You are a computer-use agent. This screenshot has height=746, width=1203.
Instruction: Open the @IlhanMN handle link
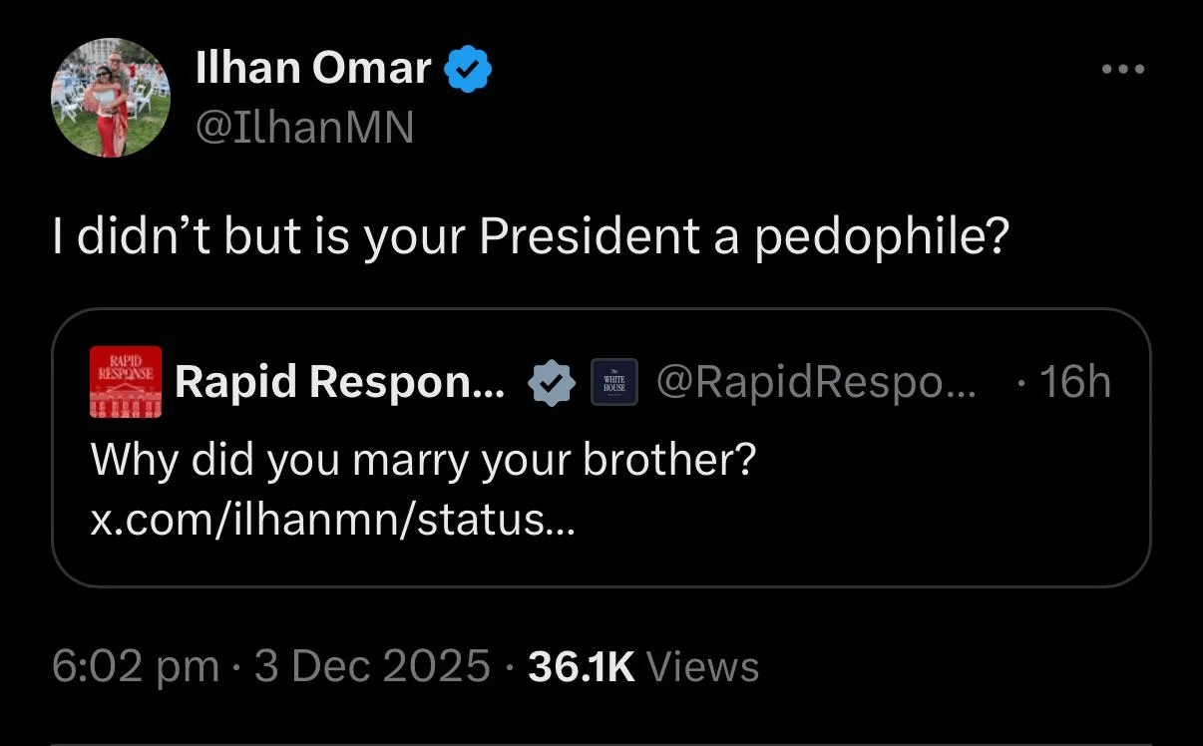(305, 127)
